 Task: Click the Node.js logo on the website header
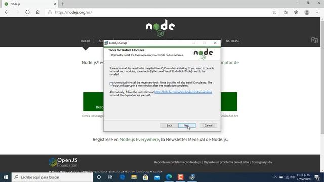(160, 28)
